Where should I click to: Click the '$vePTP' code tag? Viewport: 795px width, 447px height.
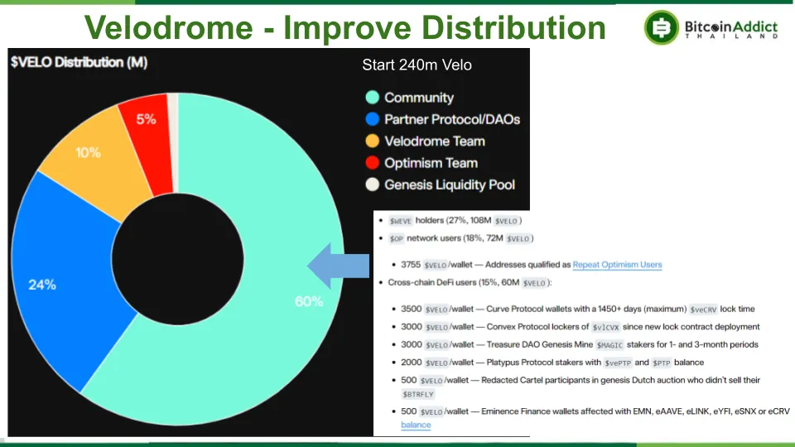pyautogui.click(x=618, y=363)
